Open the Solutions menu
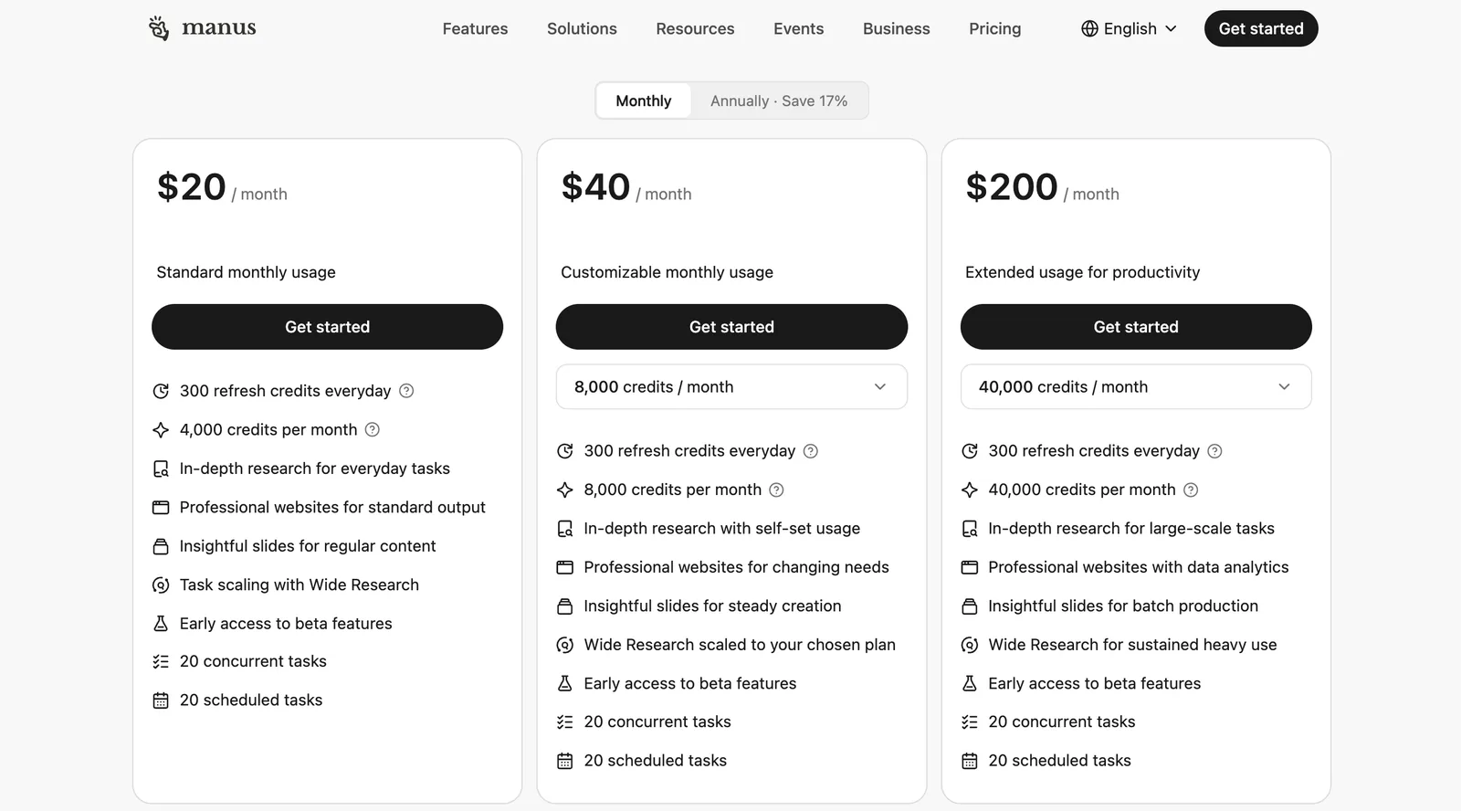 pyautogui.click(x=582, y=28)
